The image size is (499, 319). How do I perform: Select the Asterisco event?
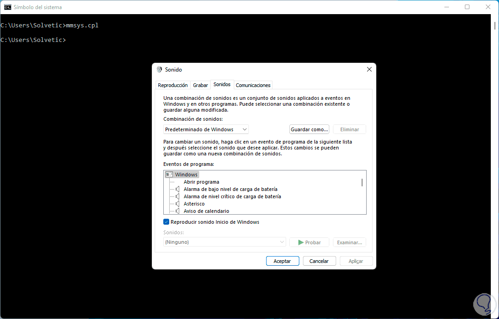(194, 204)
